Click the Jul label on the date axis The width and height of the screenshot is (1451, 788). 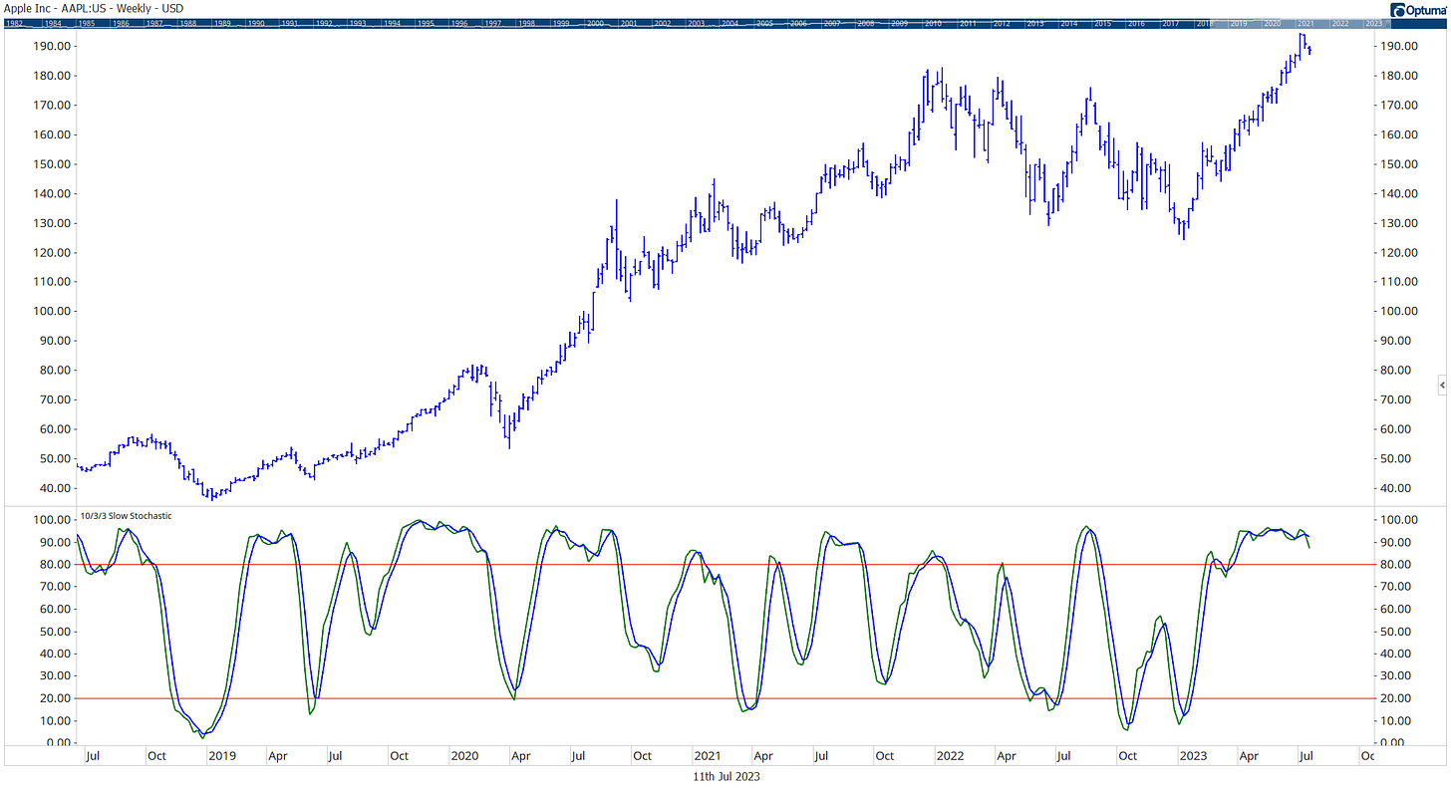point(93,756)
